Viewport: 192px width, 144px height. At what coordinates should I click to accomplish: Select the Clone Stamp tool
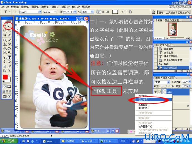5,44
